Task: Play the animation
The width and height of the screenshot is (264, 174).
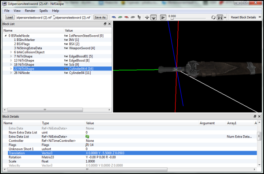Action: coord(163,17)
